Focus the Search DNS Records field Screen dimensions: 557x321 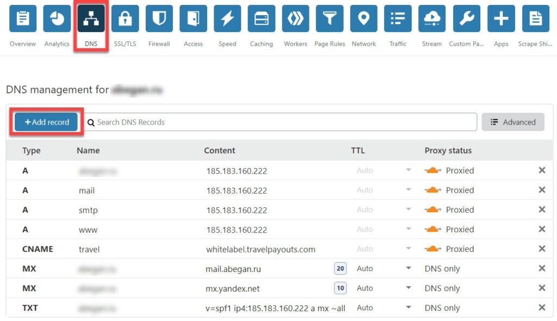[x=283, y=122]
